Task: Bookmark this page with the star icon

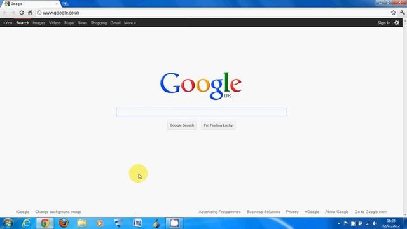Action: point(393,13)
